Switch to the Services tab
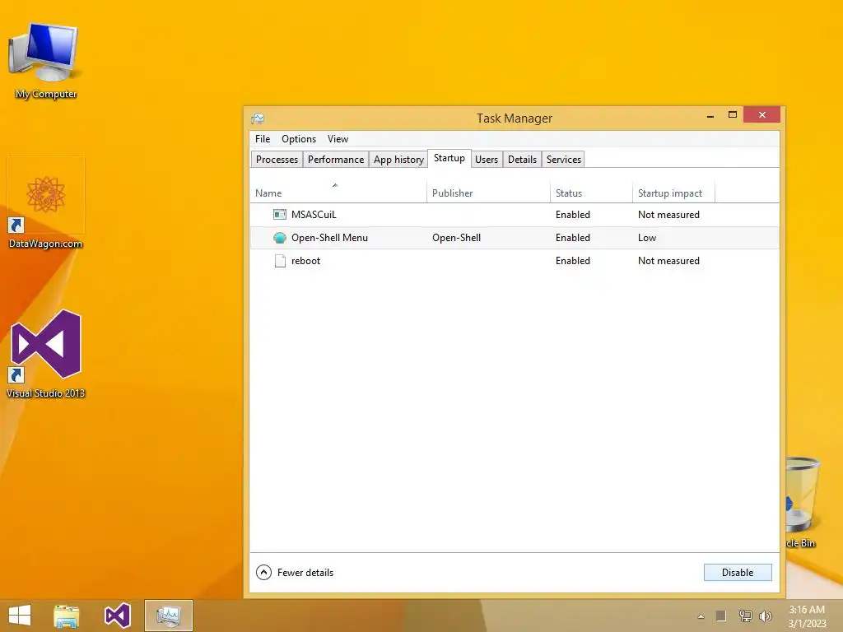Image resolution: width=843 pixels, height=632 pixels. 563,160
